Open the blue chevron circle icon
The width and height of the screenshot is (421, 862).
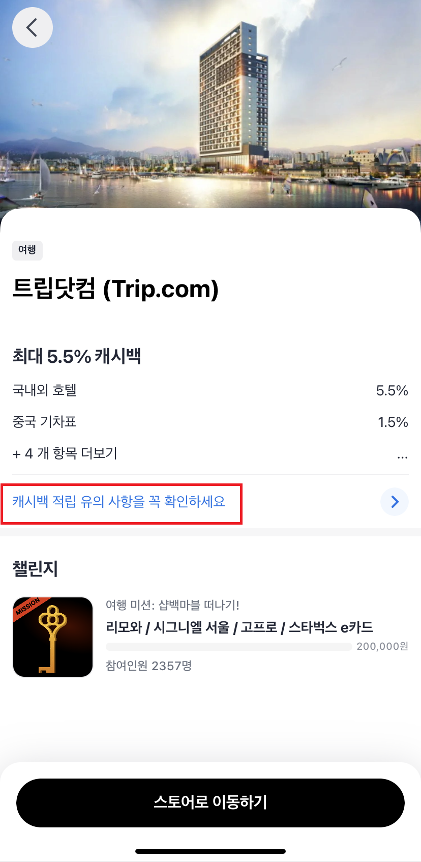pyautogui.click(x=395, y=502)
